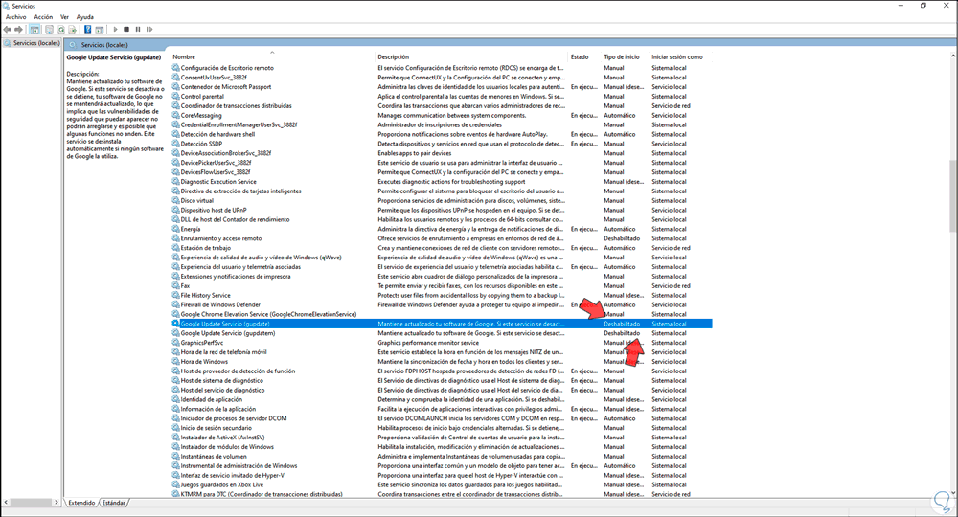Screen dimensions: 958x517
Task: Click the gear icon beside CoreMessaging
Action: 176,115
